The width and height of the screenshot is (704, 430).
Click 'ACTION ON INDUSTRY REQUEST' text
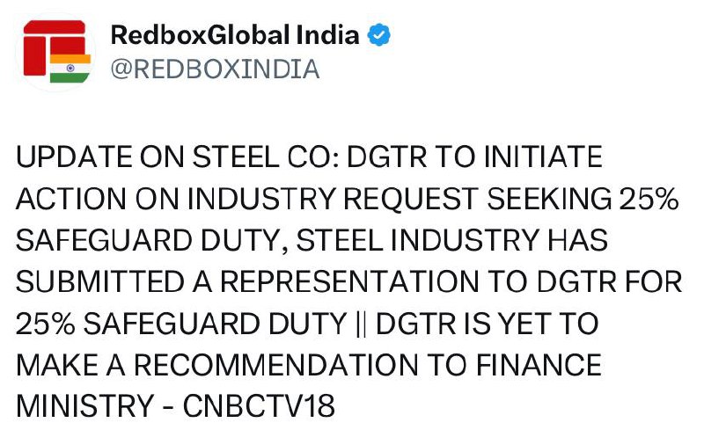pyautogui.click(x=247, y=199)
